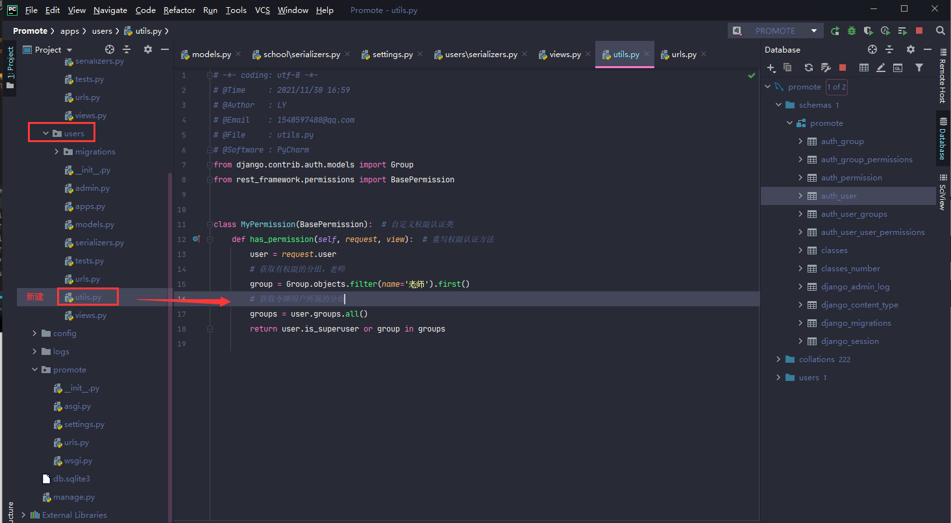Screen dimensions: 951x523
Task: Open Database panel settings gear
Action: pos(910,49)
